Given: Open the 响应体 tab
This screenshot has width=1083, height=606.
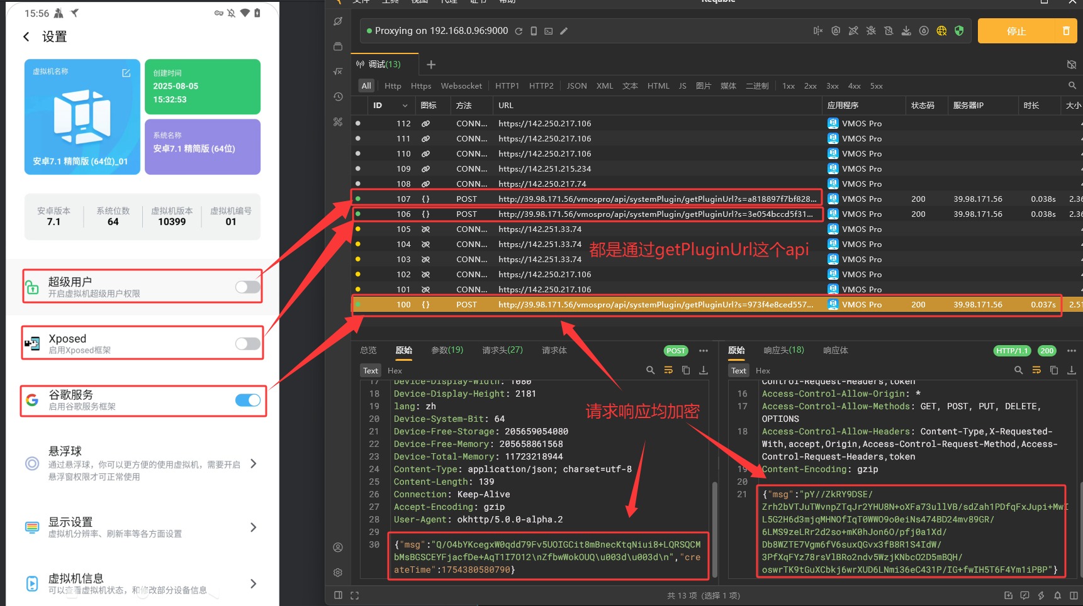Looking at the screenshot, I should coord(836,351).
